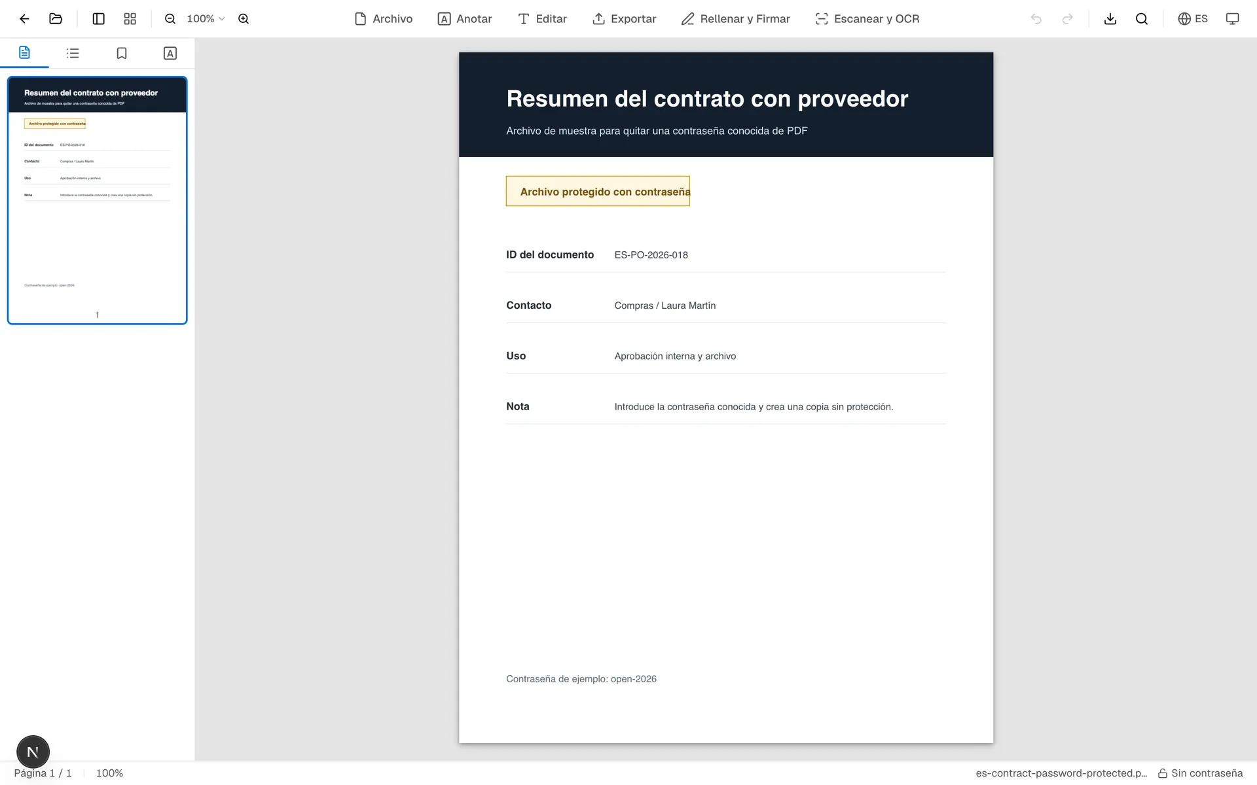
Task: Open Escanear y OCR
Action: [x=867, y=19]
